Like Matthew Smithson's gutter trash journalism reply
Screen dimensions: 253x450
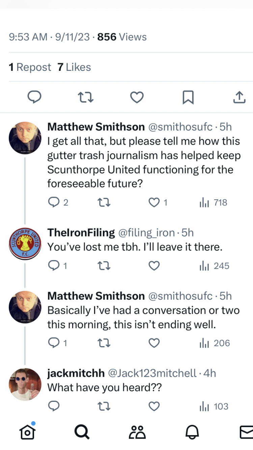pyautogui.click(x=154, y=202)
